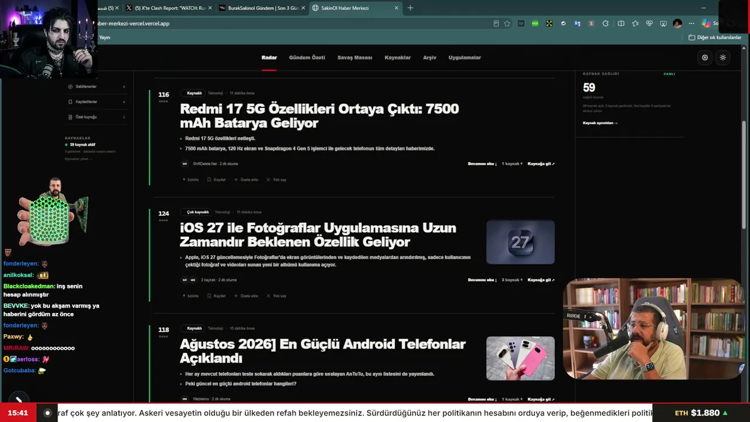Open the Sabitlenenler sidebar item

coord(97,87)
